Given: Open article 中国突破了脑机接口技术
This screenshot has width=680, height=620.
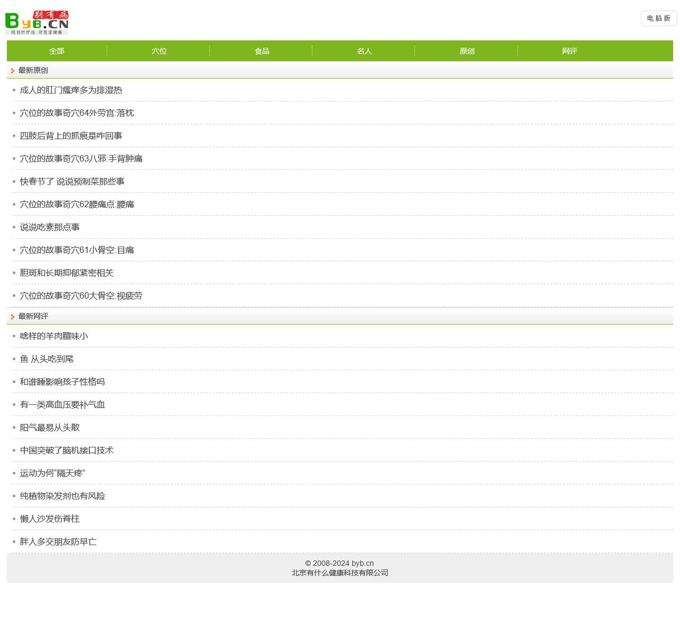Looking at the screenshot, I should point(67,451).
